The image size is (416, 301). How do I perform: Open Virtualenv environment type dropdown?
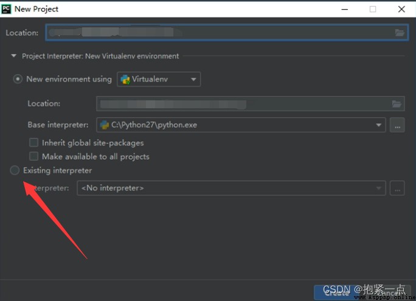(159, 79)
